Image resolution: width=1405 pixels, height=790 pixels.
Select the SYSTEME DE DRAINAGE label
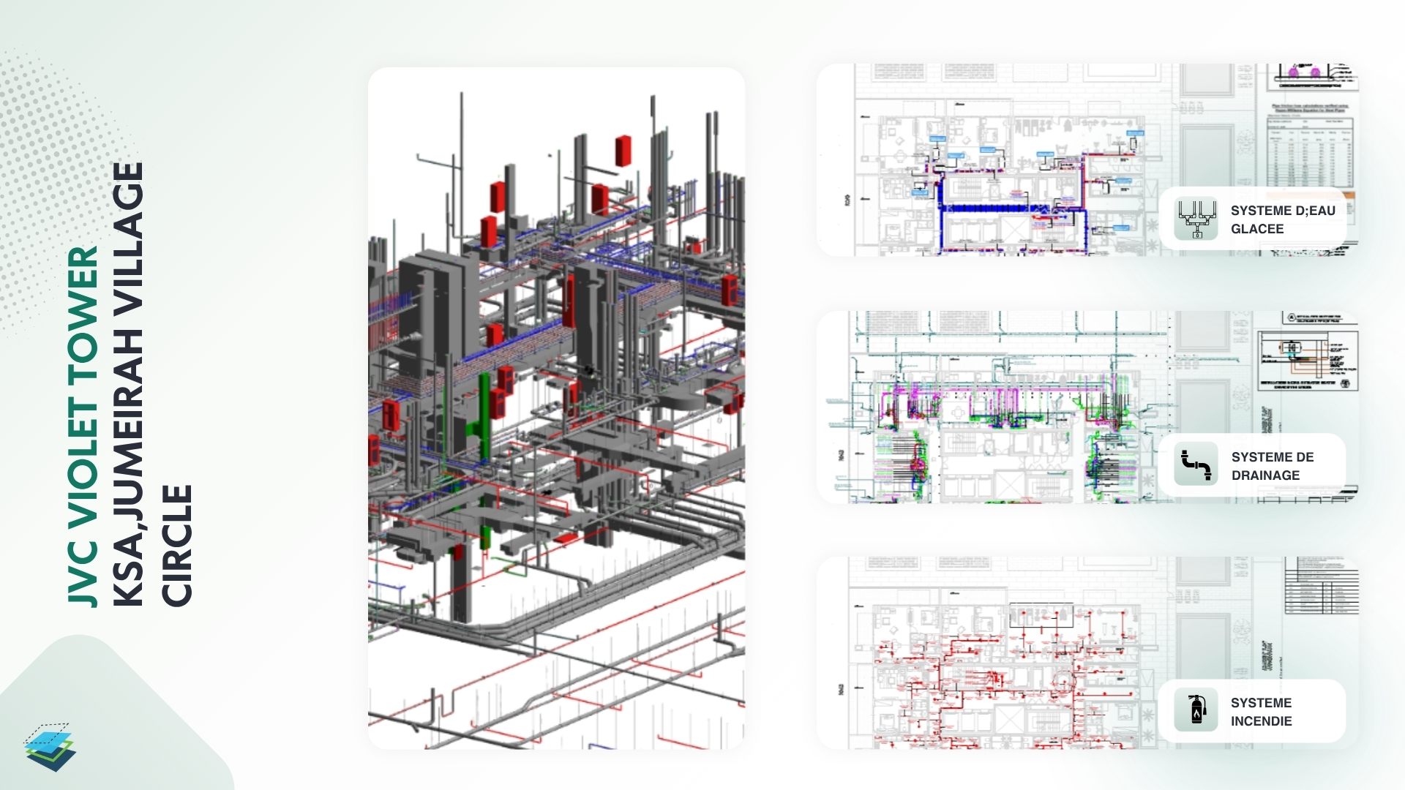click(1273, 466)
